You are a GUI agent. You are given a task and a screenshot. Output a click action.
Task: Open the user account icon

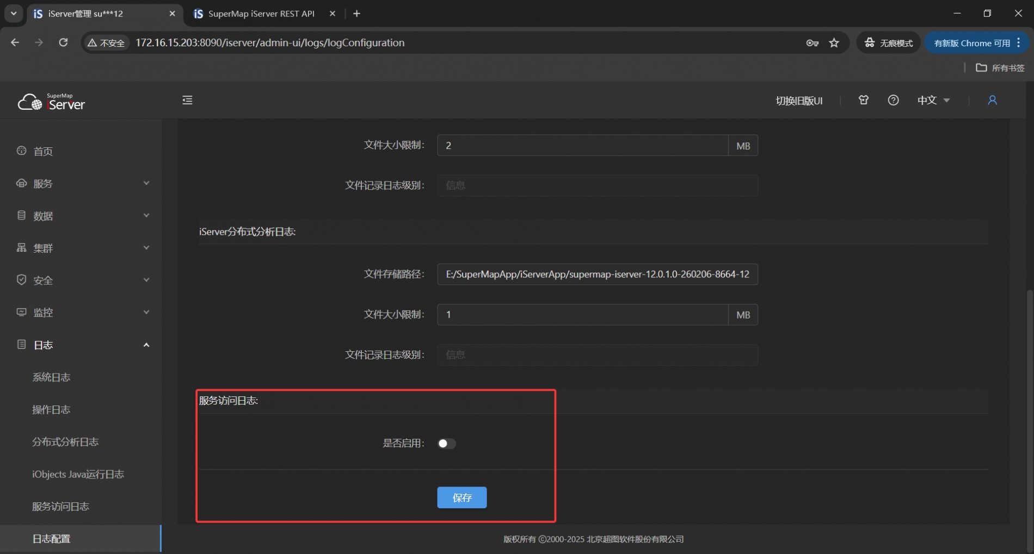click(992, 100)
